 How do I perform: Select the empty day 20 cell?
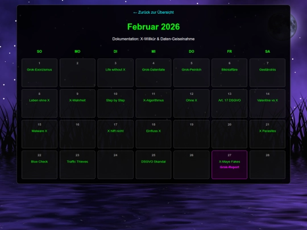pos(229,134)
